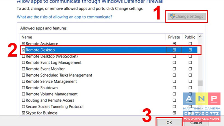Image resolution: width=224 pixels, height=126 pixels.
Task: Enable Remote Event Monitor name checkbox
Action: click(x=24, y=69)
